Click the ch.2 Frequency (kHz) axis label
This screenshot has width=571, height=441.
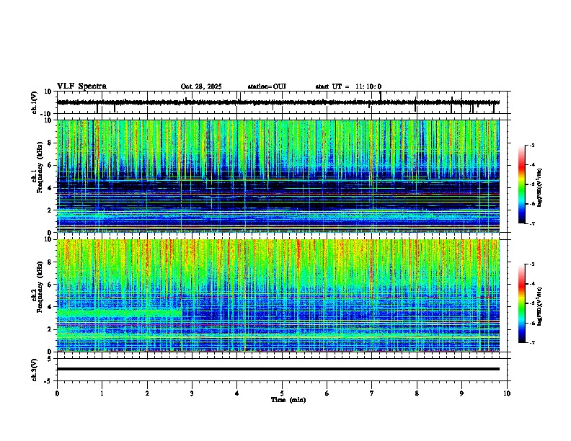pos(37,287)
